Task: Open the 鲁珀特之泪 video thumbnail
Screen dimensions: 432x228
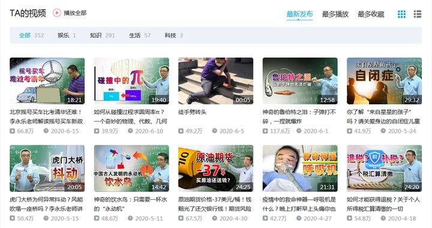Action: [300, 81]
